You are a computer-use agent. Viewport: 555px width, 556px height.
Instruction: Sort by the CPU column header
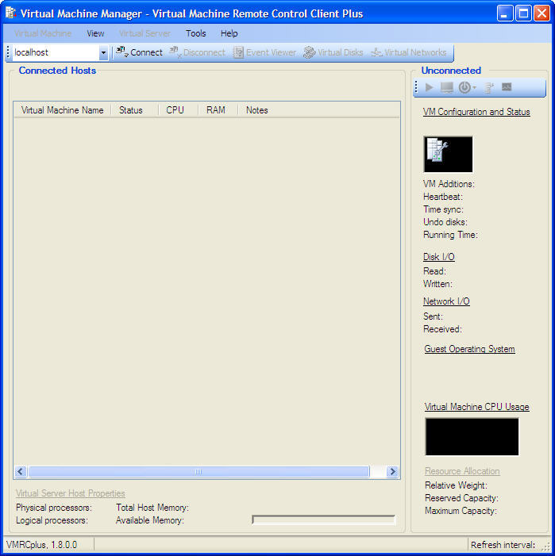pos(179,110)
